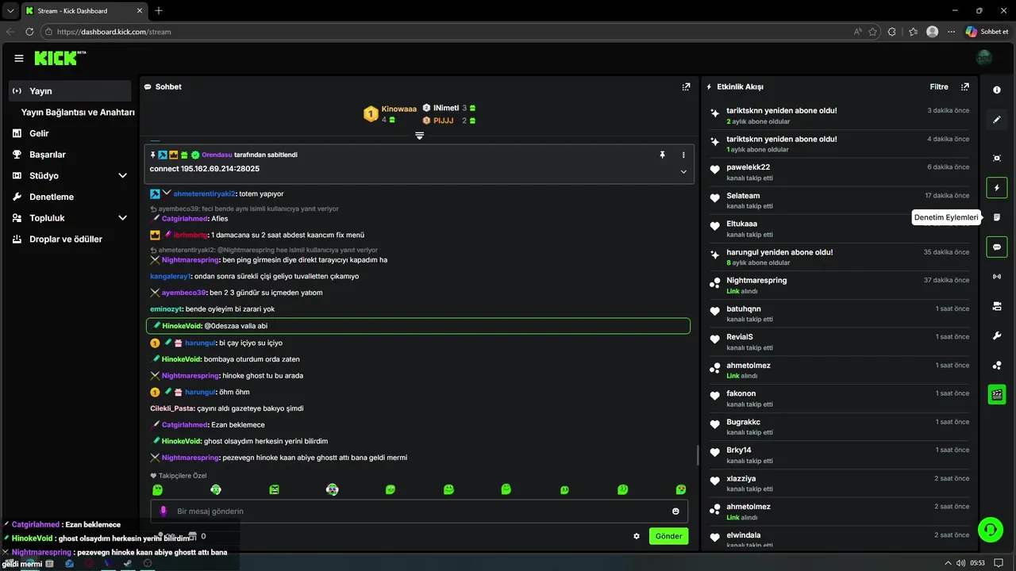Viewport: 1016px width, 571px height.
Task: Open the wrench tools icon in the right sidebar
Action: [x=997, y=335]
